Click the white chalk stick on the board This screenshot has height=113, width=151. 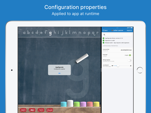pyautogui.click(x=82, y=58)
